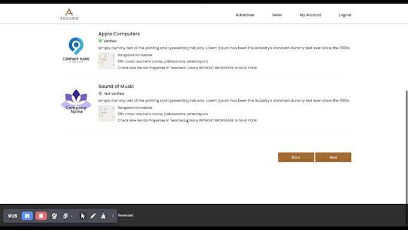Open Apple Computers map thumbnail
408x230 pixels.
[106, 61]
